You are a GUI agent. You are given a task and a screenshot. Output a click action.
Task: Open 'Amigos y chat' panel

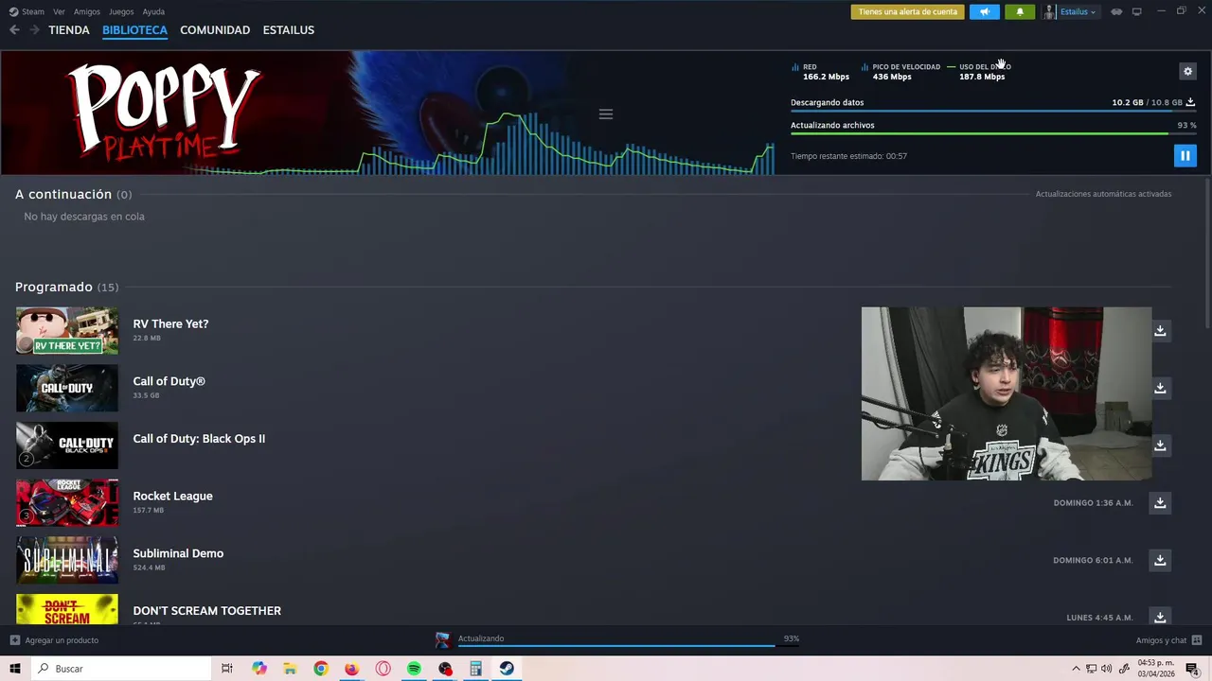tap(1168, 640)
